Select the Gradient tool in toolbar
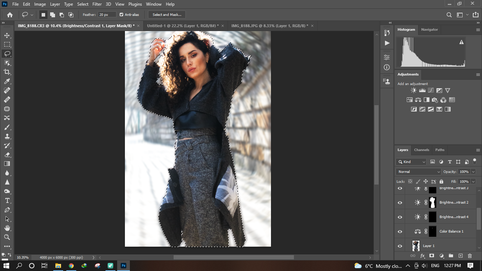482x271 pixels. click(7, 164)
